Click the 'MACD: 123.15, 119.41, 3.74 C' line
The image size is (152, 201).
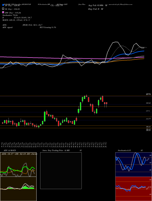(16, 20)
